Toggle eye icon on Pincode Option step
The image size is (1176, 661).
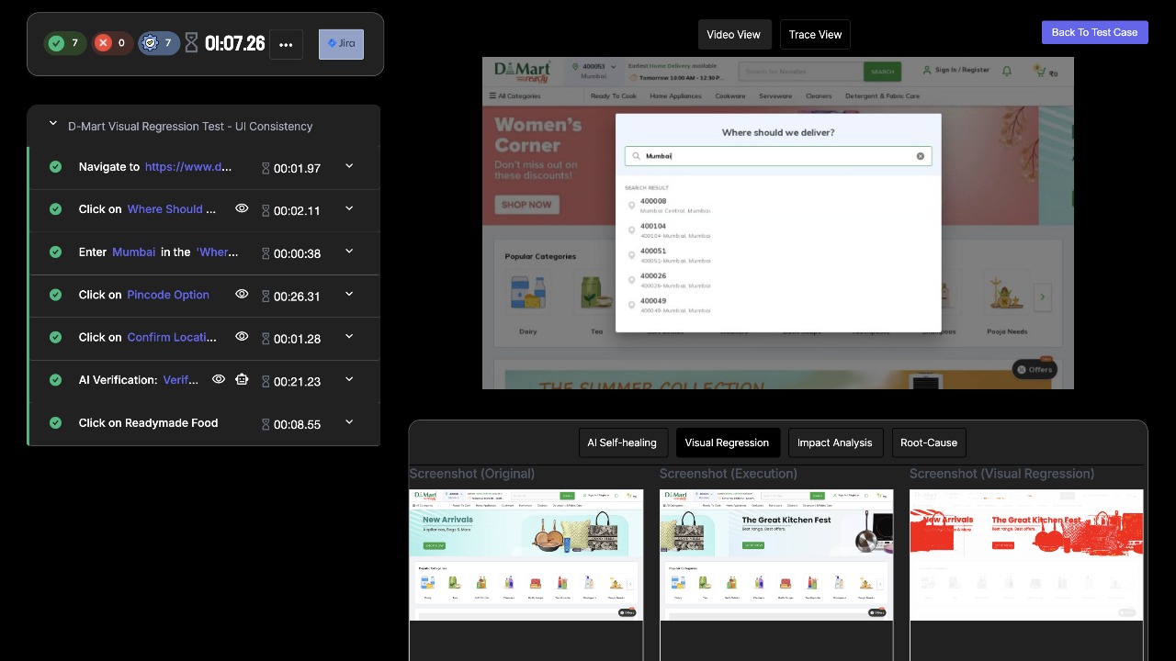tap(242, 294)
